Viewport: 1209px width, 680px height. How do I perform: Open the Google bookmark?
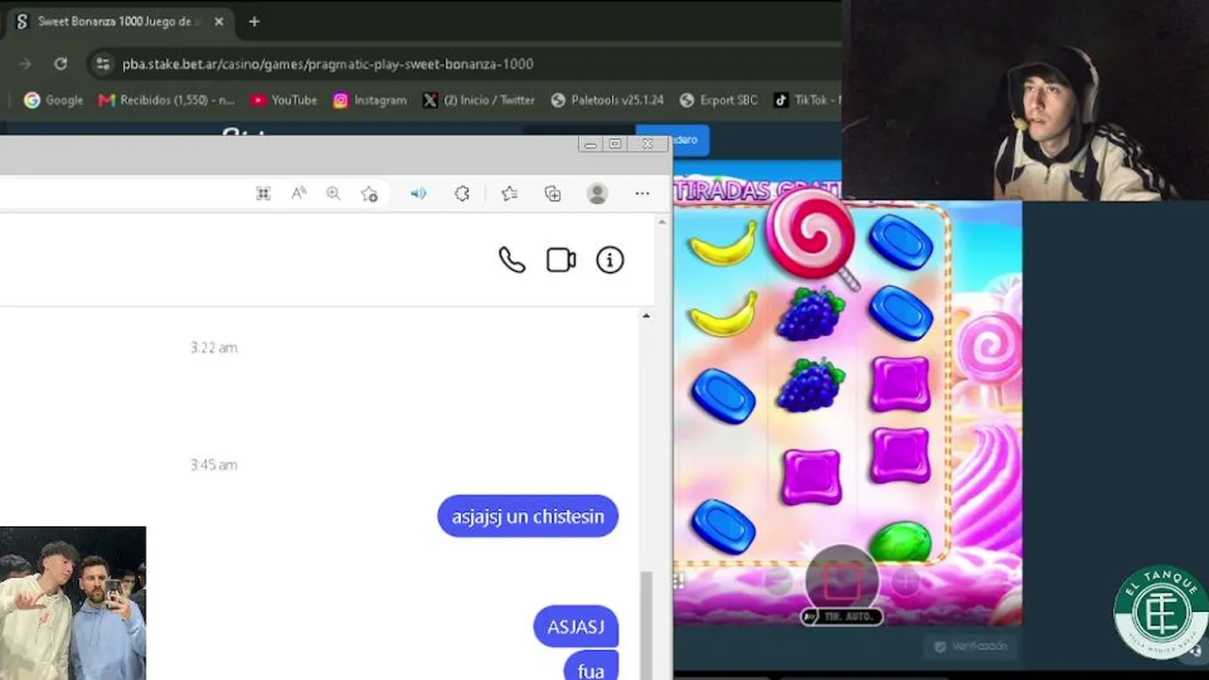(x=54, y=100)
